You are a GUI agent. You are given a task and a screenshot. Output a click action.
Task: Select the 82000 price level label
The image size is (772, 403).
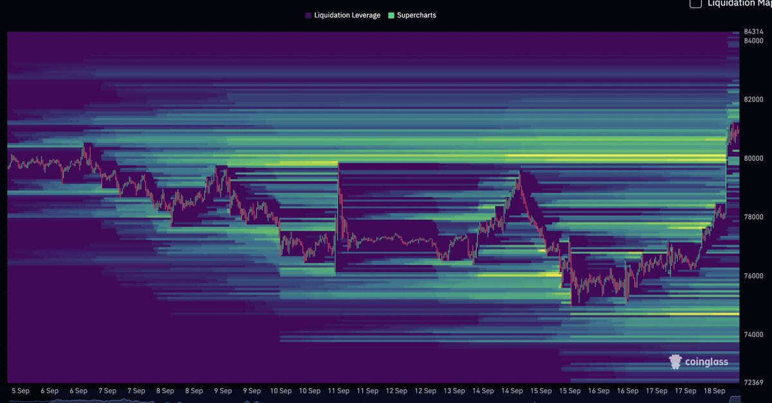coord(753,100)
